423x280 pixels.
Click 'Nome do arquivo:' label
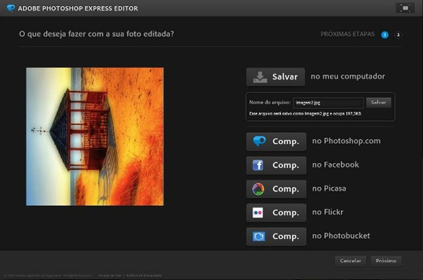point(270,102)
